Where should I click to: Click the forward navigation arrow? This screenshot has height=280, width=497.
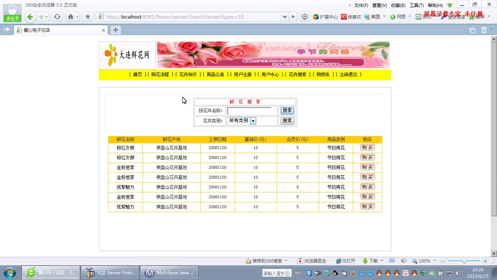[x=41, y=17]
